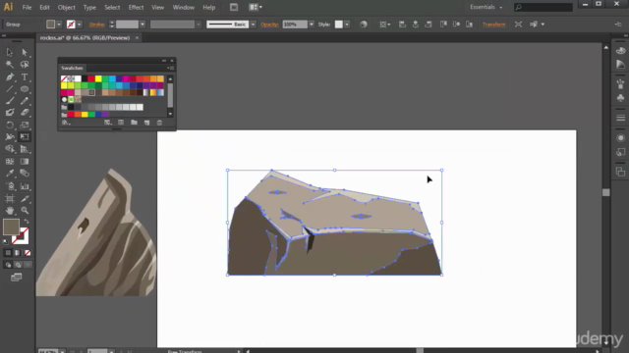Open the View menu

coord(157,7)
